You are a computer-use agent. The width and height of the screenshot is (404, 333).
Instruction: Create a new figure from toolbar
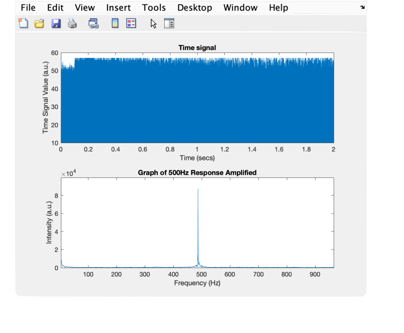coord(23,23)
